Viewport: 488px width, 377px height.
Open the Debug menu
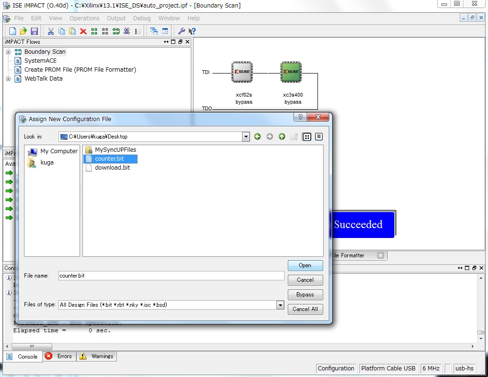point(142,18)
